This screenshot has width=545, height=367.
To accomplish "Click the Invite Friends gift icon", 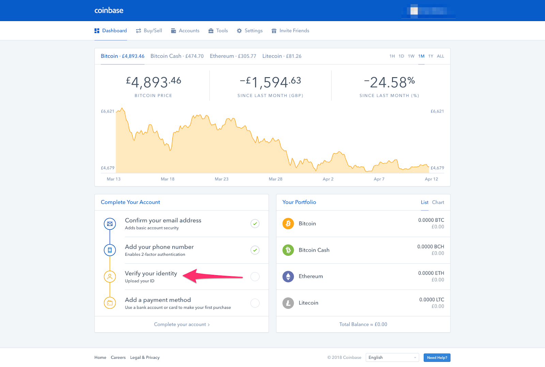I will tap(274, 31).
